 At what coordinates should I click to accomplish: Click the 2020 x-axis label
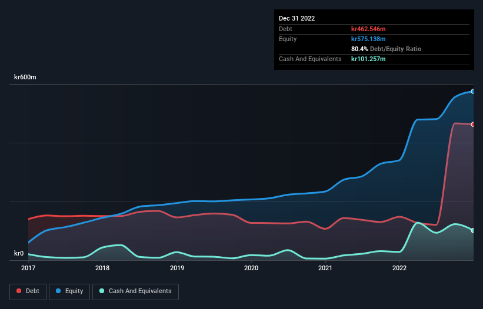tap(251, 268)
